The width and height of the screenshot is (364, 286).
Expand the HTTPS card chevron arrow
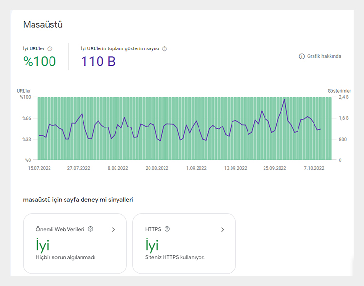pos(223,230)
